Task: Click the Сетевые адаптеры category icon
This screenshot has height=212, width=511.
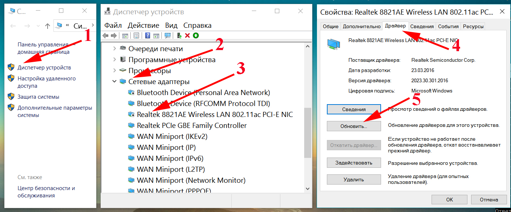Action: coord(123,82)
